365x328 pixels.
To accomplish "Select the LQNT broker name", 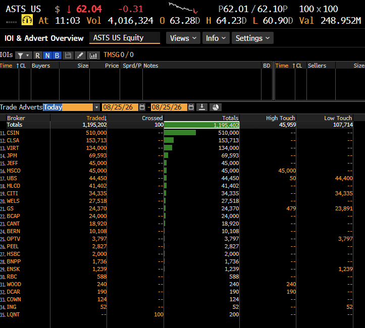I will click(x=13, y=314).
